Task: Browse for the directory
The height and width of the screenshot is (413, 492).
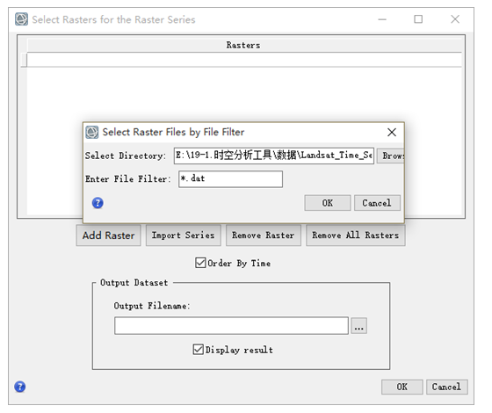Action: coord(391,156)
